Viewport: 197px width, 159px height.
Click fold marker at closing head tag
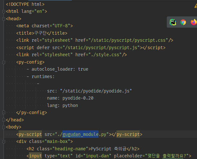(4, 120)
